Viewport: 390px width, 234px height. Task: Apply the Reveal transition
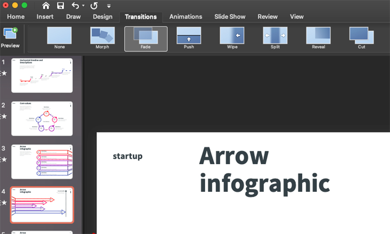[x=318, y=38]
